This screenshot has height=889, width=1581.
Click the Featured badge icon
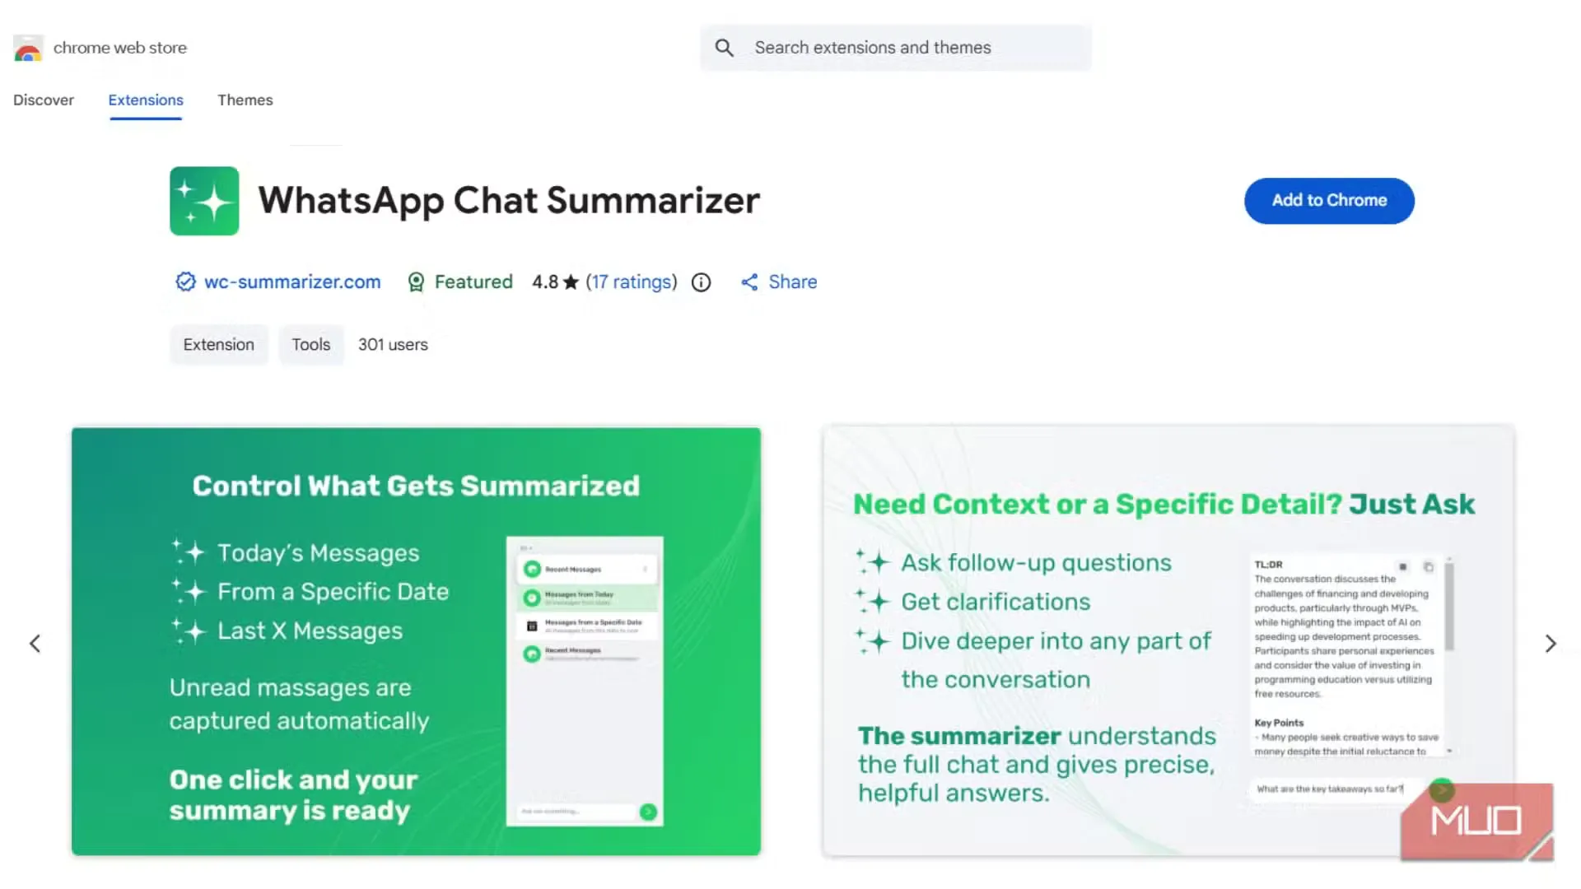[416, 282]
